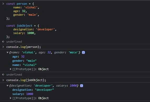
Task: Click the designation: 'developer', code line
Action: (x=35, y=30)
